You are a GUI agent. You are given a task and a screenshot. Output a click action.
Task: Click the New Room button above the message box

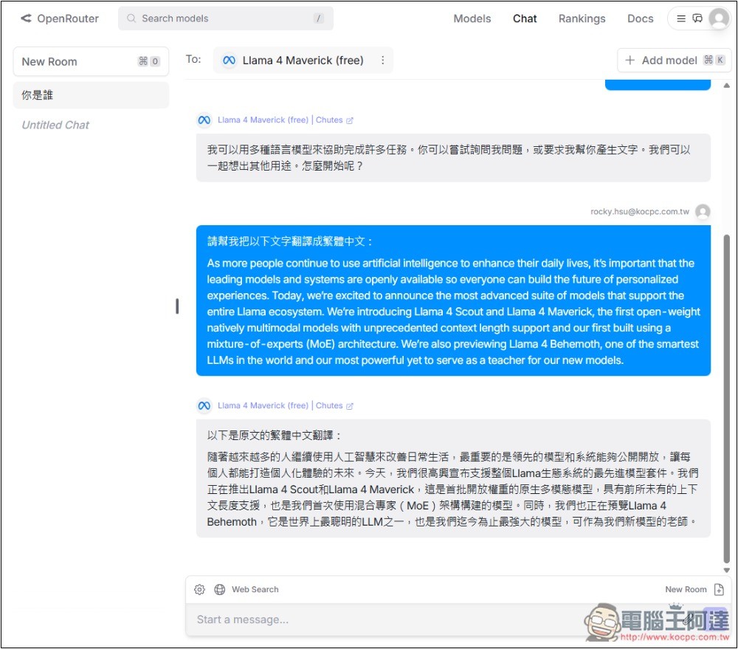[686, 590]
